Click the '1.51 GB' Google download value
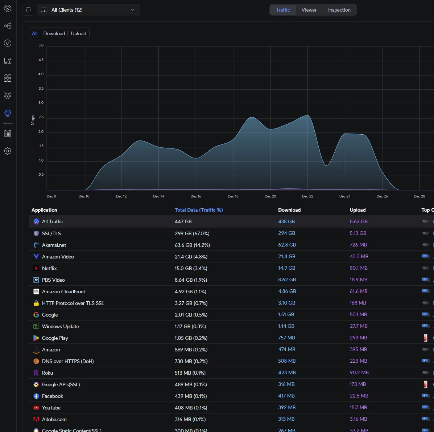This screenshot has width=434, height=432. pyautogui.click(x=286, y=314)
